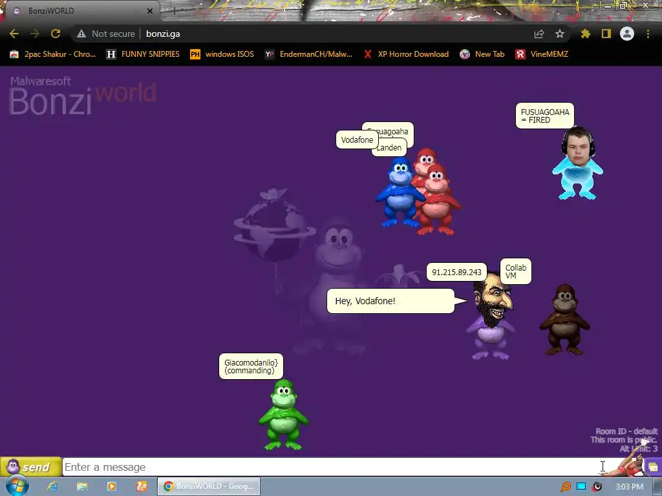Open the windows ISOS bookmark
Screen dimensions: 662x496
click(x=222, y=54)
